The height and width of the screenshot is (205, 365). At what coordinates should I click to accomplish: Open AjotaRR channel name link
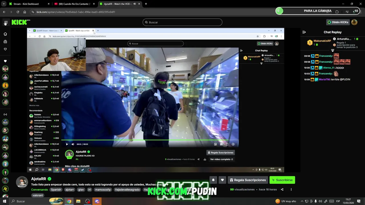click(38, 179)
